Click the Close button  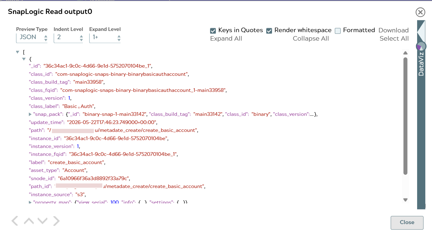[407, 223]
